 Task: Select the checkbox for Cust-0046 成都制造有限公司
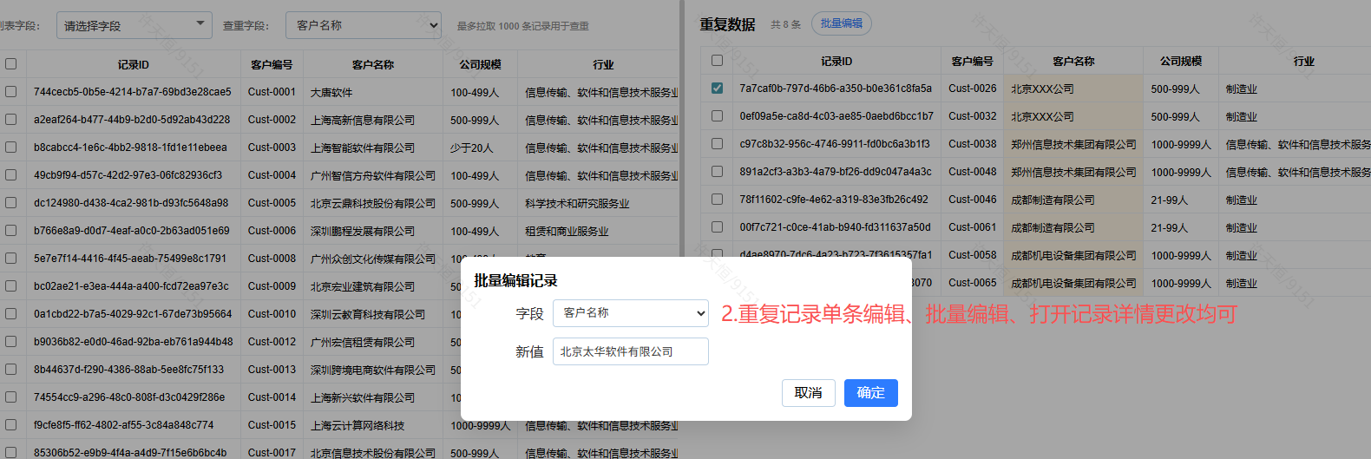[x=717, y=199]
